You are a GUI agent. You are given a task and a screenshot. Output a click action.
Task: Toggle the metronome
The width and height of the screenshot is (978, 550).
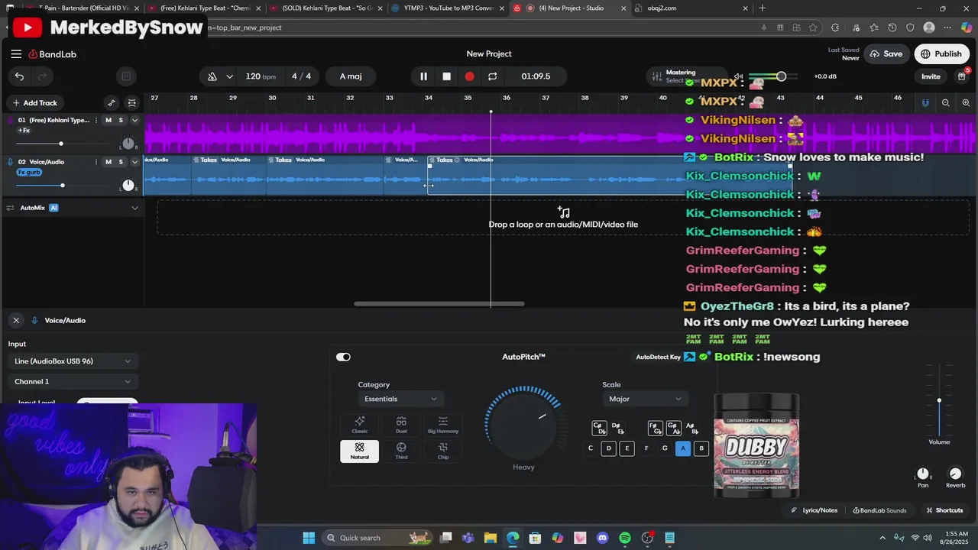pyautogui.click(x=212, y=76)
